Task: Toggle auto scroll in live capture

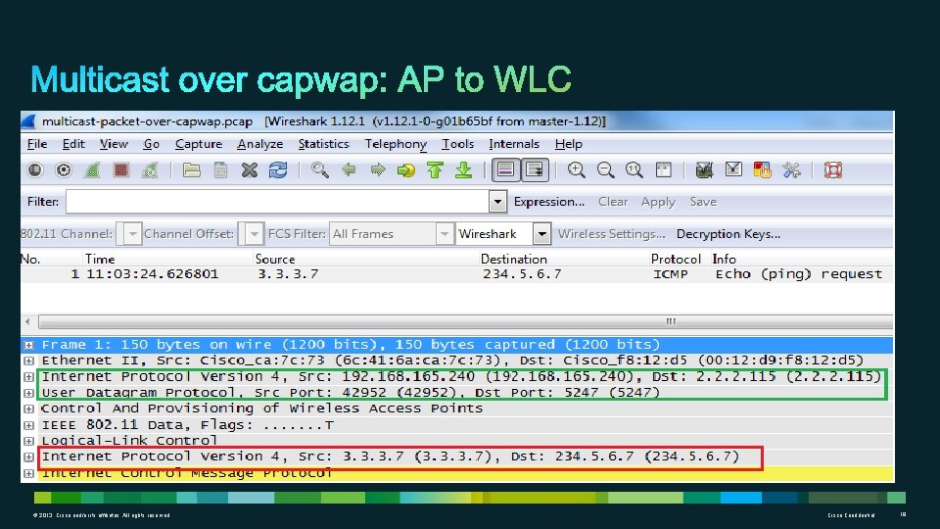Action: tap(535, 170)
